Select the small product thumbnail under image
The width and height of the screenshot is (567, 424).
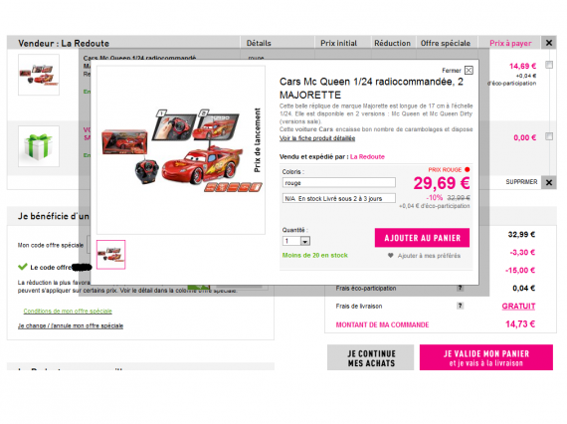click(111, 255)
